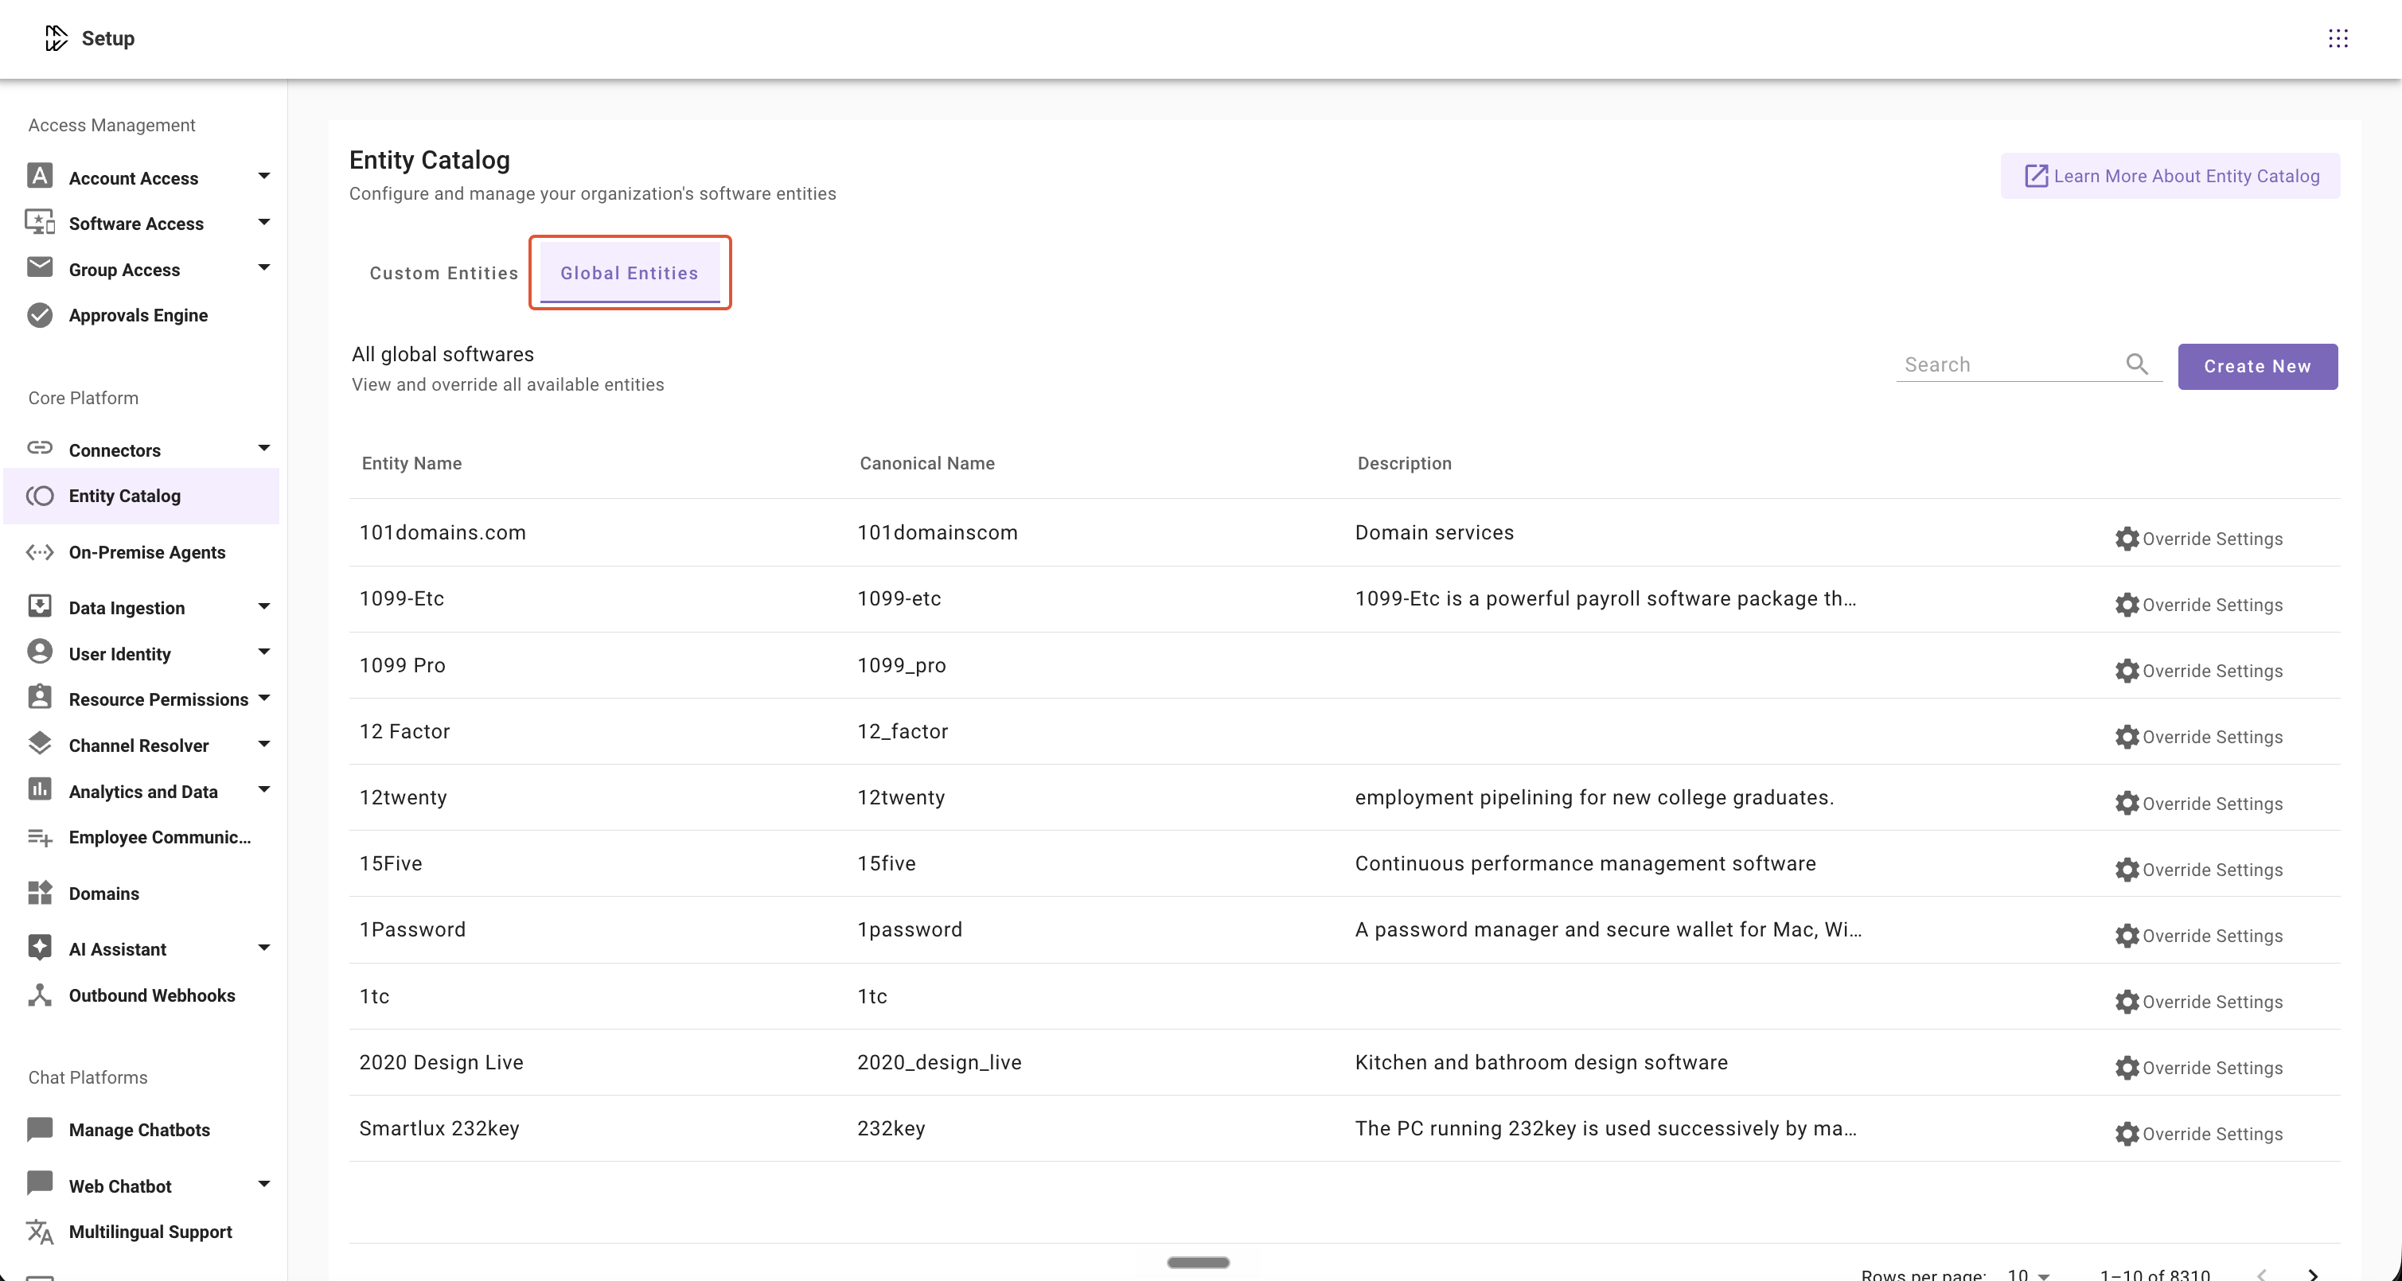This screenshot has width=2402, height=1281.
Task: Override Settings for 1tc
Action: point(2199,1003)
